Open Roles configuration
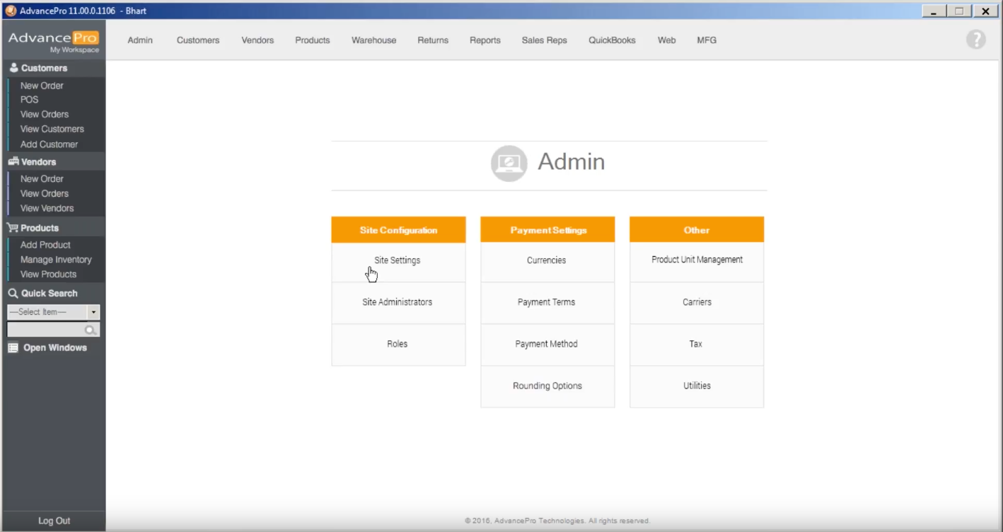The image size is (1003, 532). pos(398,344)
